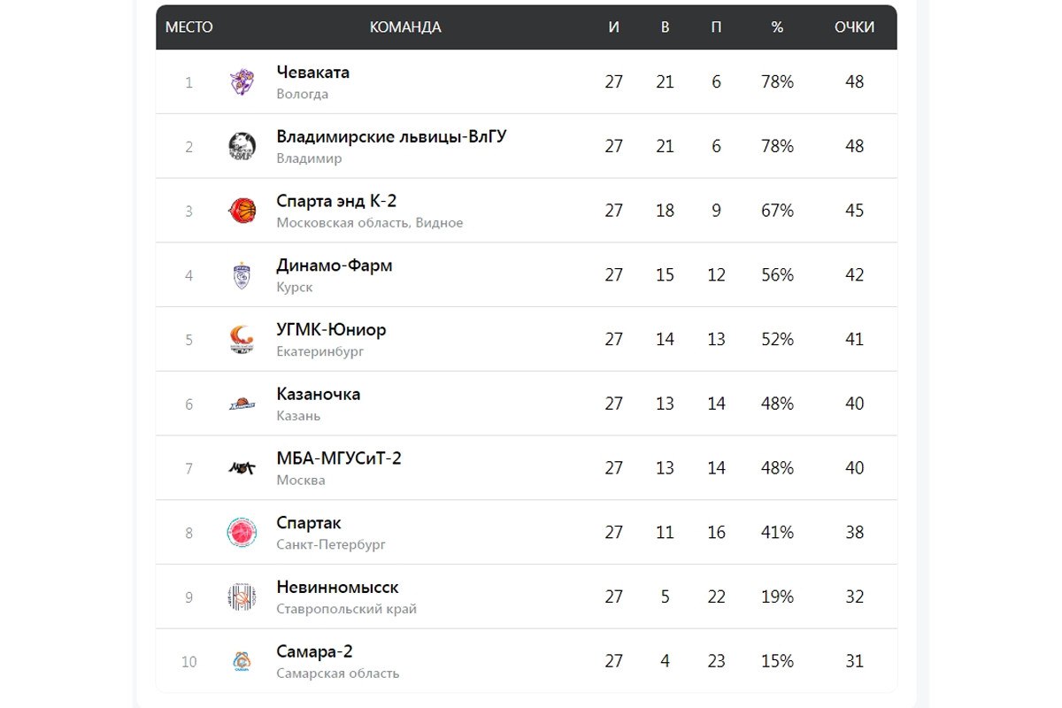
Task: Select the Самара-2 team name
Action: [x=314, y=652]
